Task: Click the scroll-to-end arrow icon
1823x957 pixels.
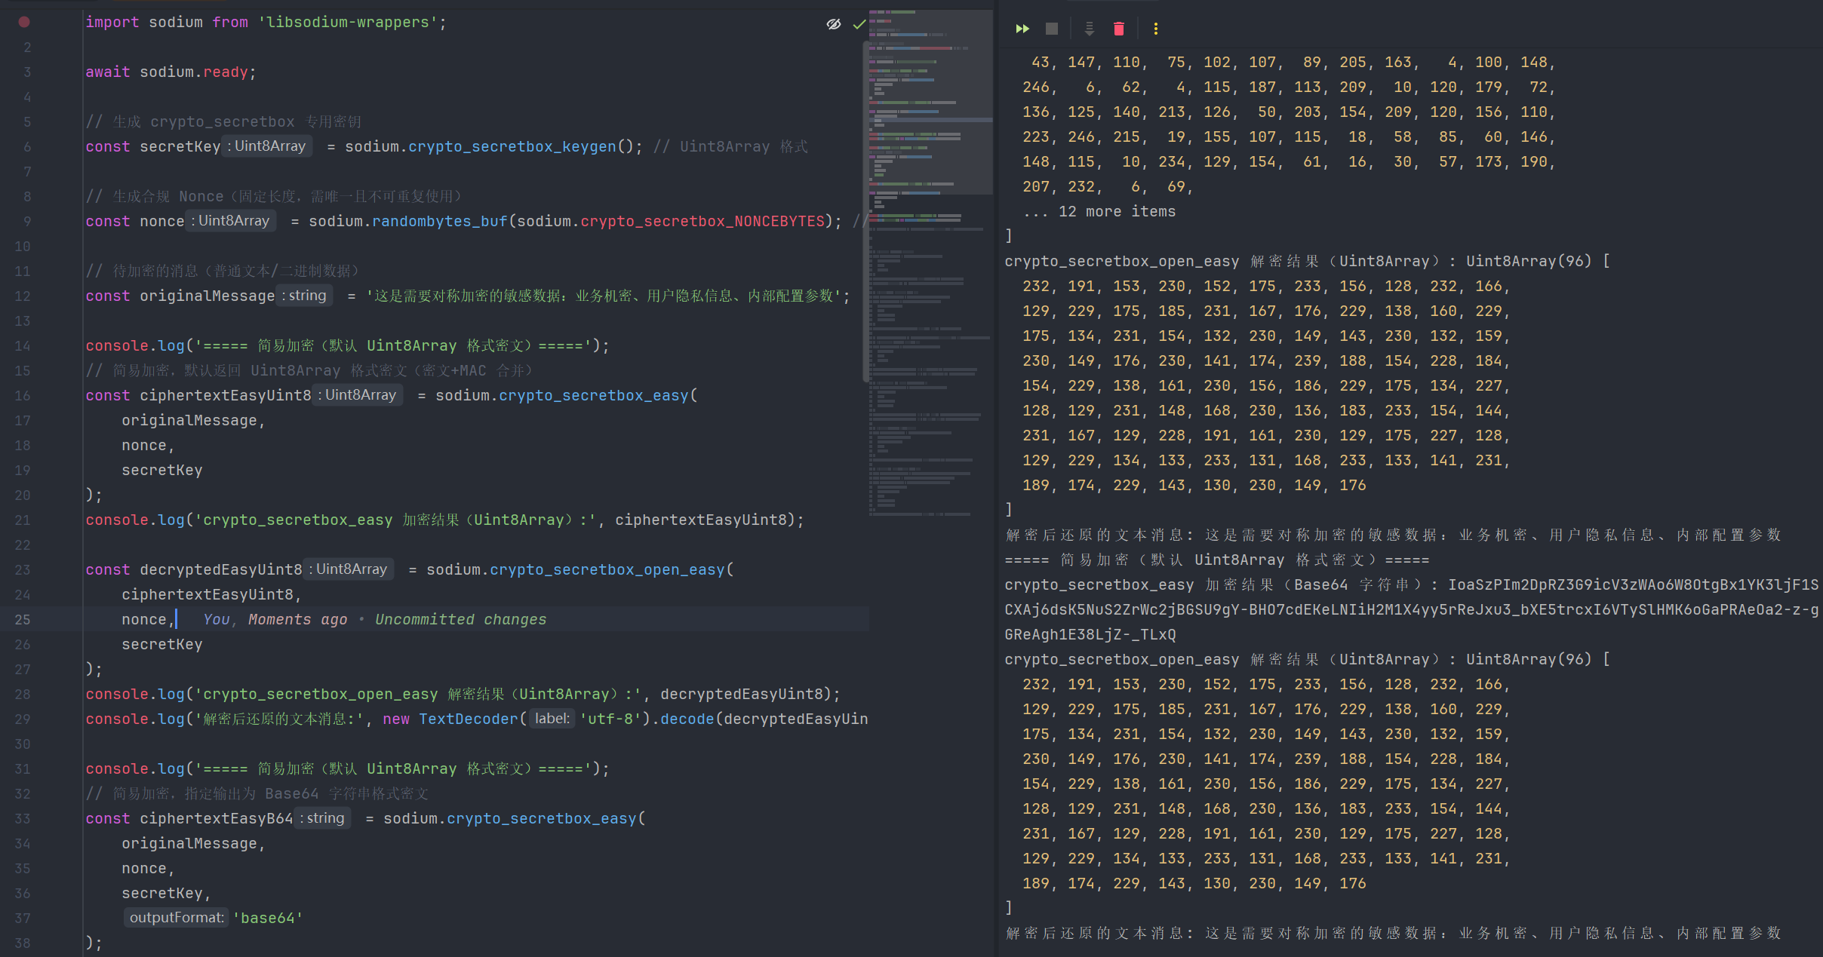Action: [1089, 29]
